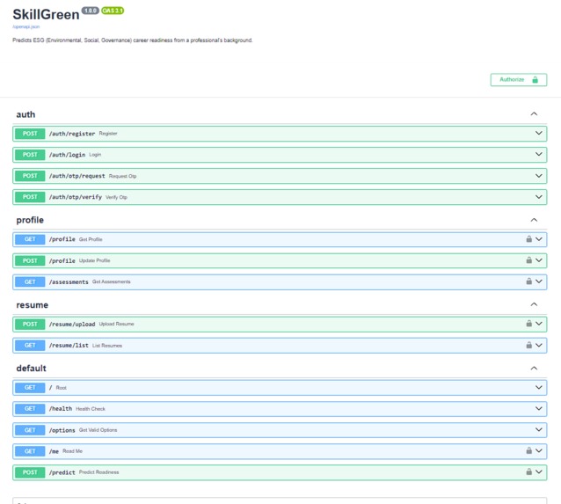Click the GET badge for /health
Screen dimensions: 561x504
[x=30, y=409]
